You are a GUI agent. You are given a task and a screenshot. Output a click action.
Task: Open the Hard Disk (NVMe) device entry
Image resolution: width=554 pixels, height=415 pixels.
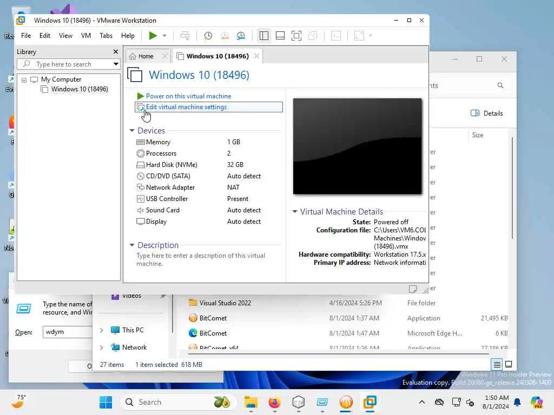click(172, 165)
